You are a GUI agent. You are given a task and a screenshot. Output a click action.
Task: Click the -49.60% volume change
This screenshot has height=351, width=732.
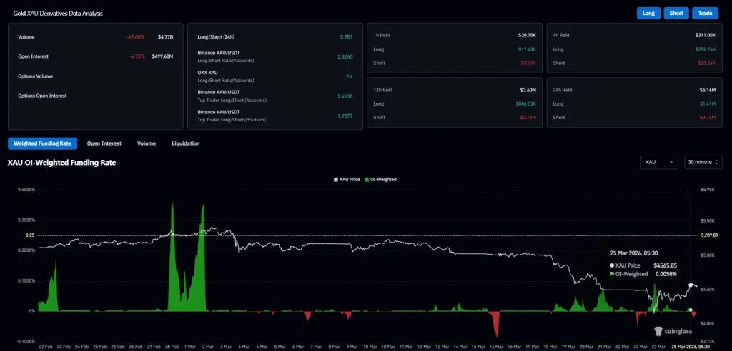click(135, 37)
